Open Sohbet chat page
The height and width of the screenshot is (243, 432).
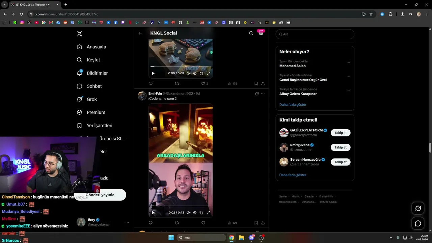(89, 86)
